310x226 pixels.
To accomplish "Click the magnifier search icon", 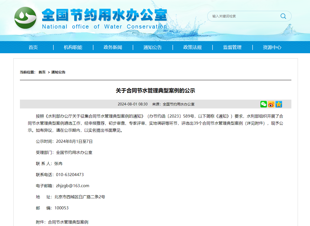I will coord(283,16).
